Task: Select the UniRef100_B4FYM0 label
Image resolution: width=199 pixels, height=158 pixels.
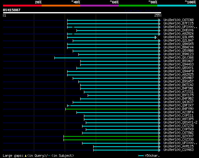Action: click(x=178, y=109)
